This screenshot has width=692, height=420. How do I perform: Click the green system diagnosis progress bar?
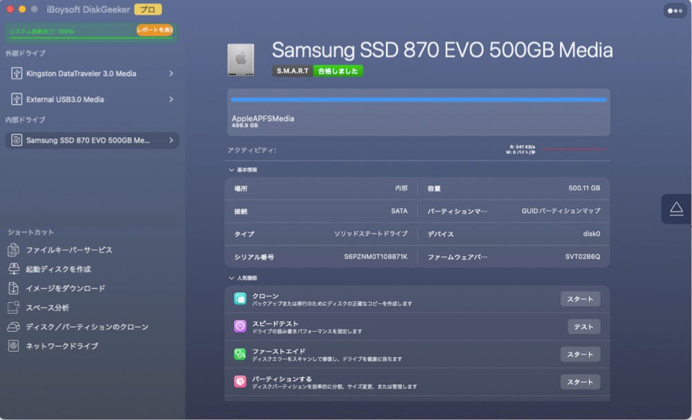click(91, 37)
